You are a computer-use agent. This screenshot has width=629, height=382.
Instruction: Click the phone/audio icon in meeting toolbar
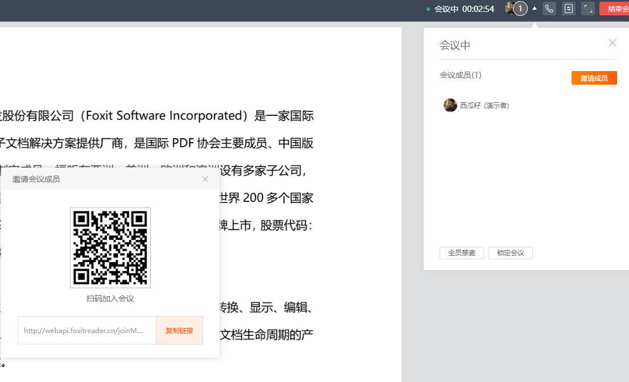coord(548,8)
